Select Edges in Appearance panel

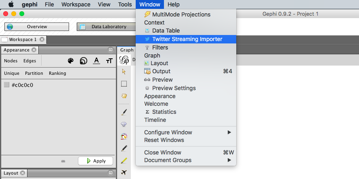pyautogui.click(x=30, y=61)
